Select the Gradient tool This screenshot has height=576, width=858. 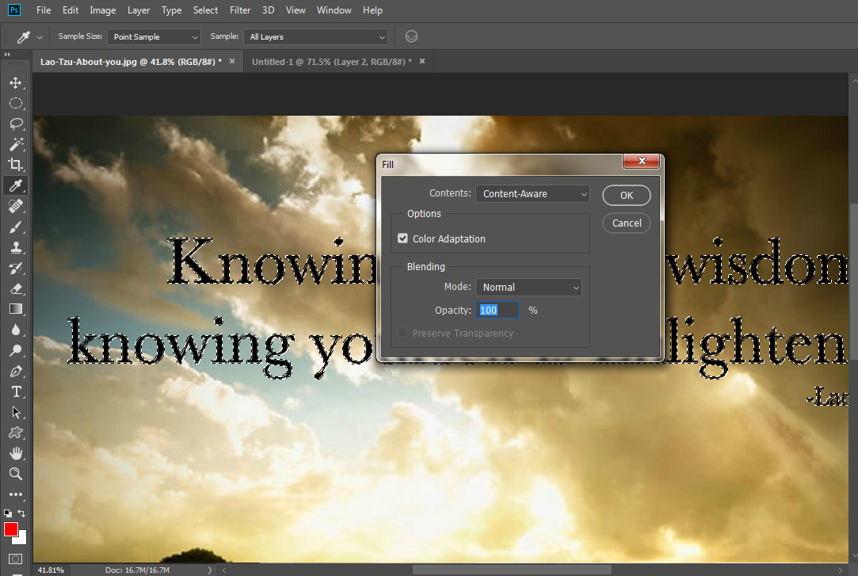coord(16,309)
